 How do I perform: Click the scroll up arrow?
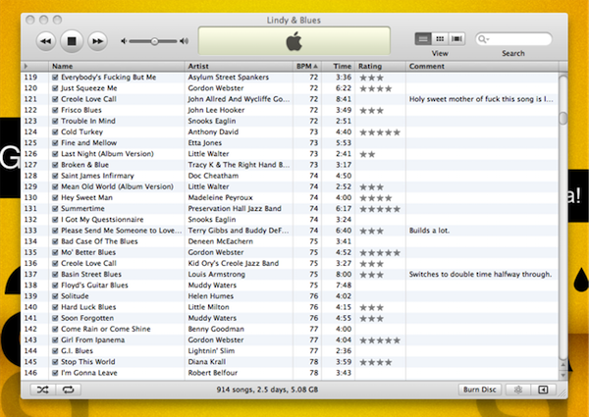click(563, 365)
